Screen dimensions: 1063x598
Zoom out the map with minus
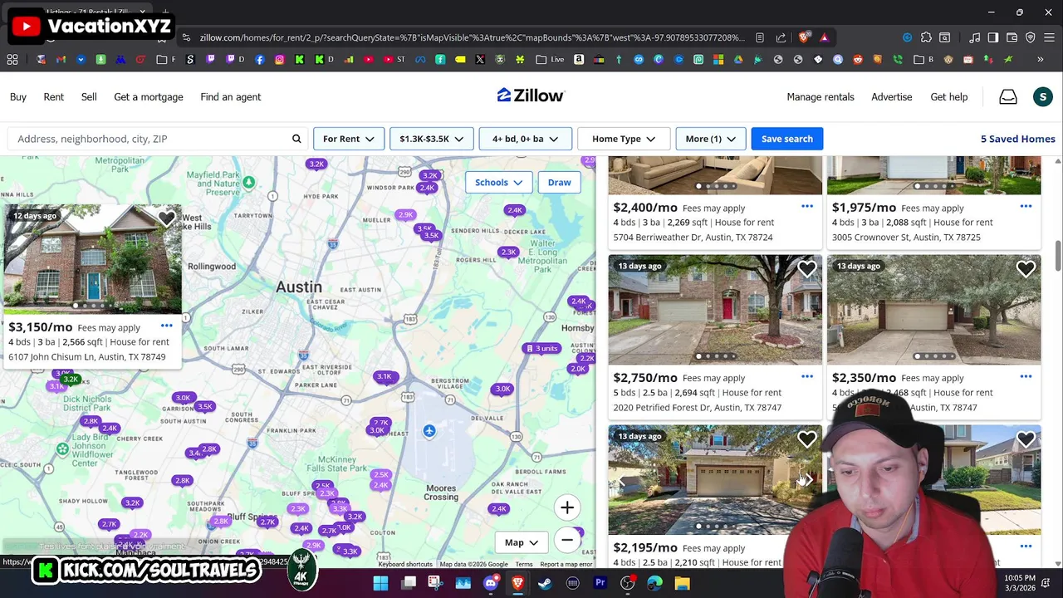(x=567, y=540)
